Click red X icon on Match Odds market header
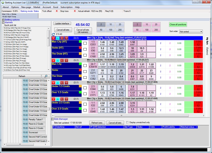 click(x=54, y=60)
